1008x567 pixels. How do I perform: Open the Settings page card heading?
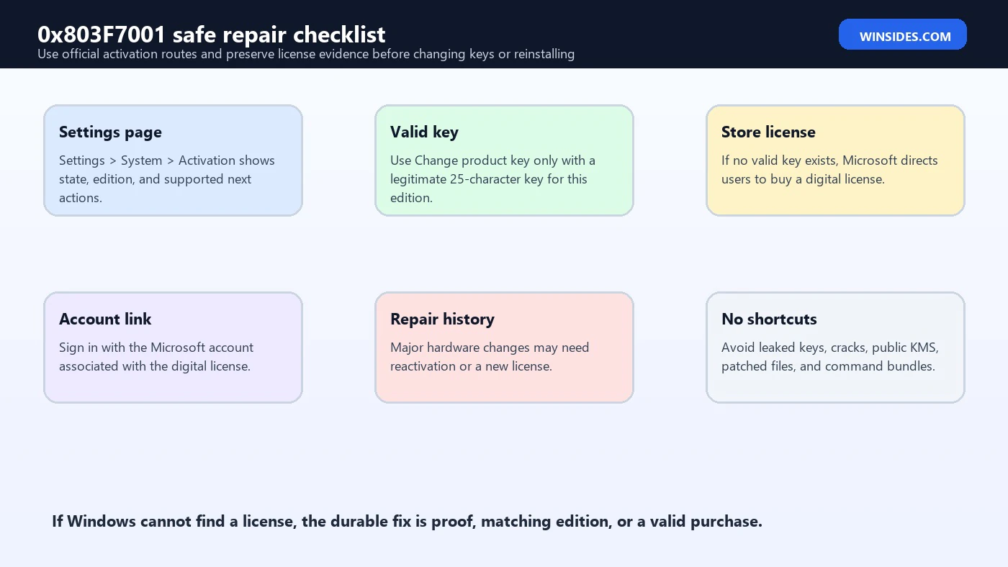coord(110,132)
